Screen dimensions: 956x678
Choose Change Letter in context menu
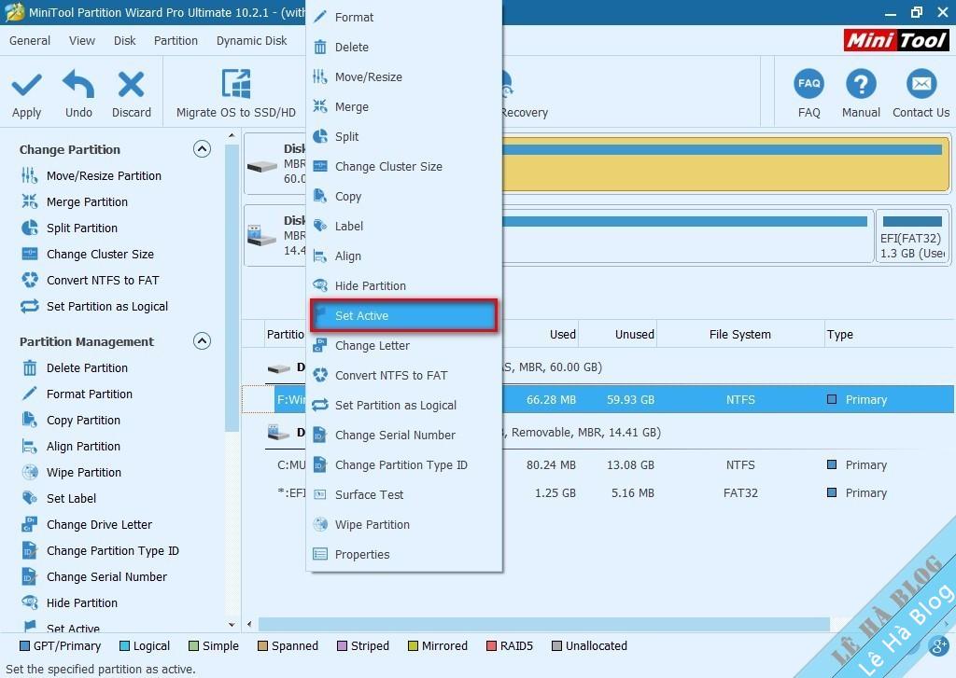pos(403,346)
